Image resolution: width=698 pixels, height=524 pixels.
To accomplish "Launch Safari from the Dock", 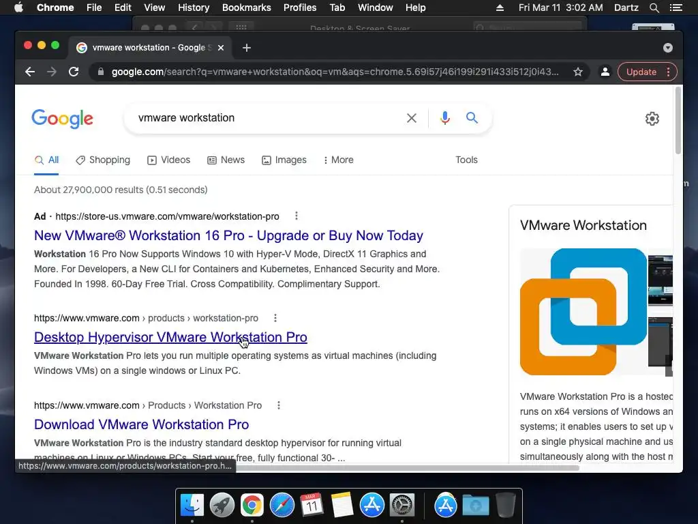I will (282, 505).
